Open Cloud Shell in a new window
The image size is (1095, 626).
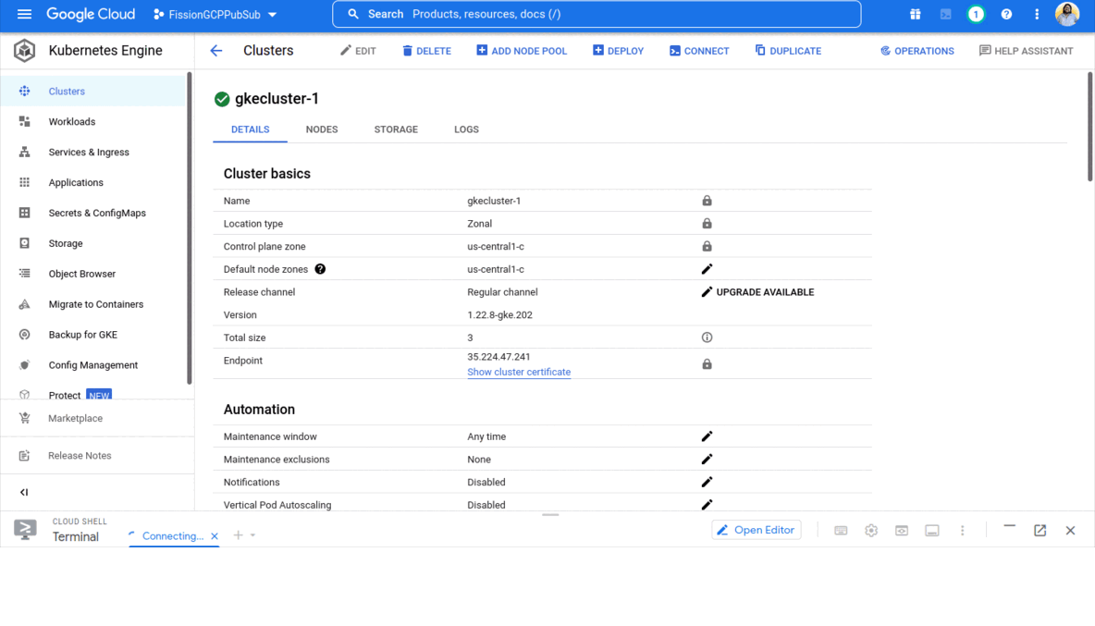1040,531
